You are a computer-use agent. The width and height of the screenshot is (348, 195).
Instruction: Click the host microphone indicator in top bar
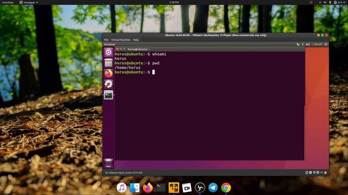coord(330,2)
